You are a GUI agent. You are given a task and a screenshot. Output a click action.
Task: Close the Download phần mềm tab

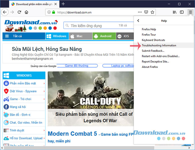(55, 4)
